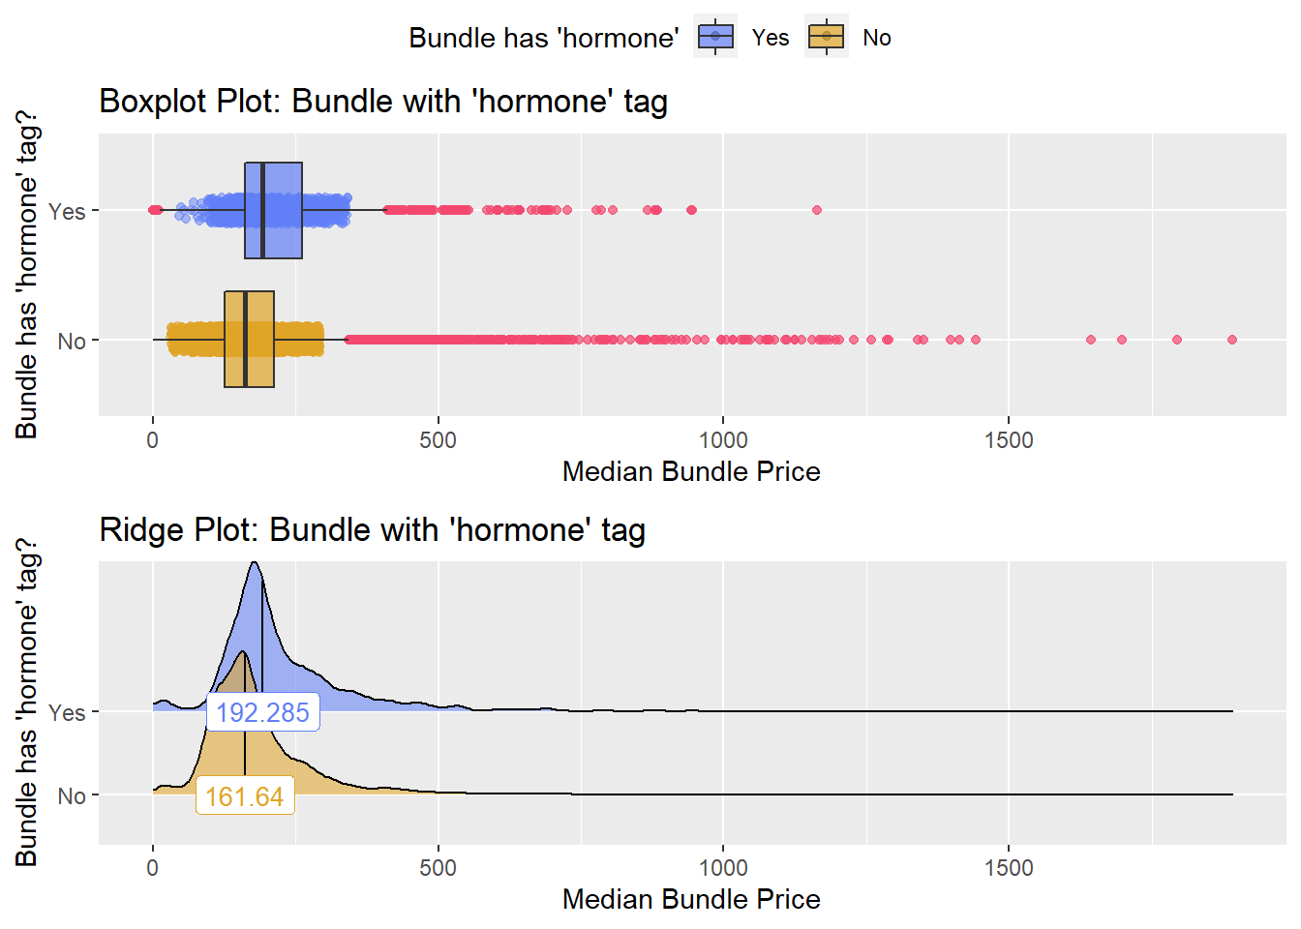Click the 1000 tick label on the boxplot x-axis
1301x929 pixels.
723,440
